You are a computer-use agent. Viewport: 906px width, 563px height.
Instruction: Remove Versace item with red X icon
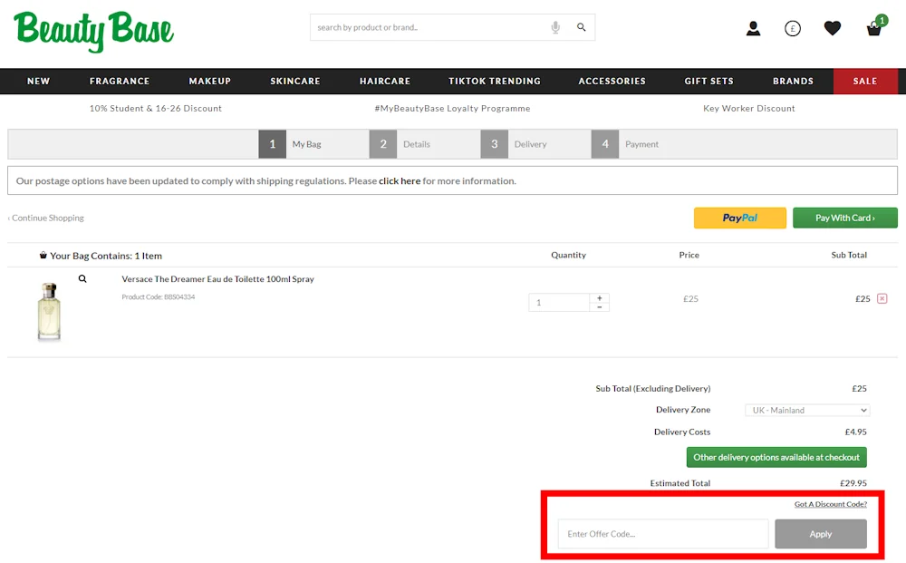882,298
